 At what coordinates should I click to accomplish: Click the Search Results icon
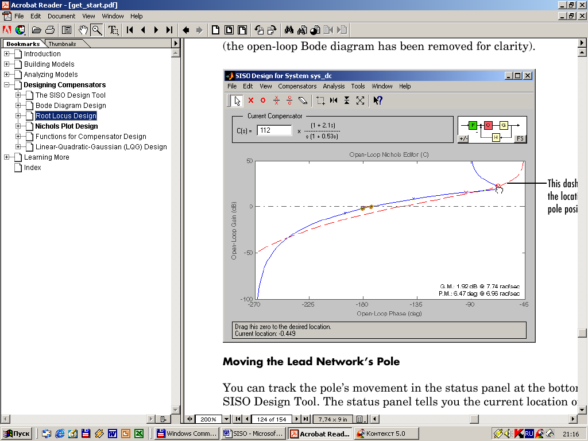315,30
